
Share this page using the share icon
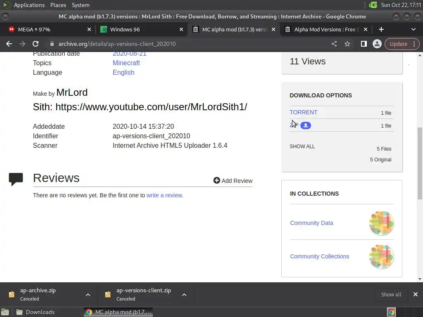334,44
